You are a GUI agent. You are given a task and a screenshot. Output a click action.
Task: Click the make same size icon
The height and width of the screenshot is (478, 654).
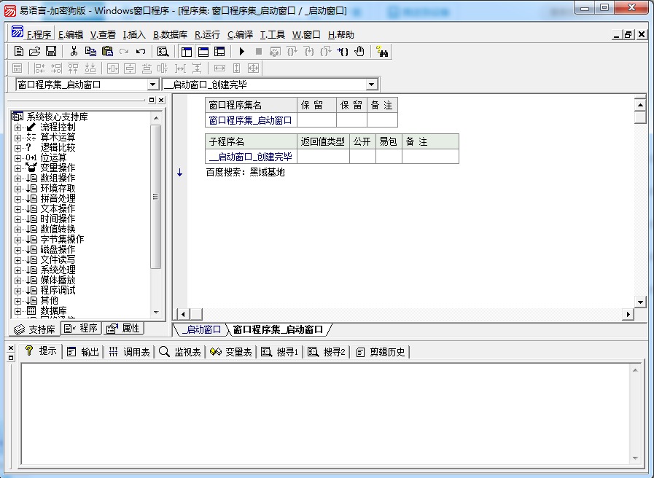click(x=253, y=68)
